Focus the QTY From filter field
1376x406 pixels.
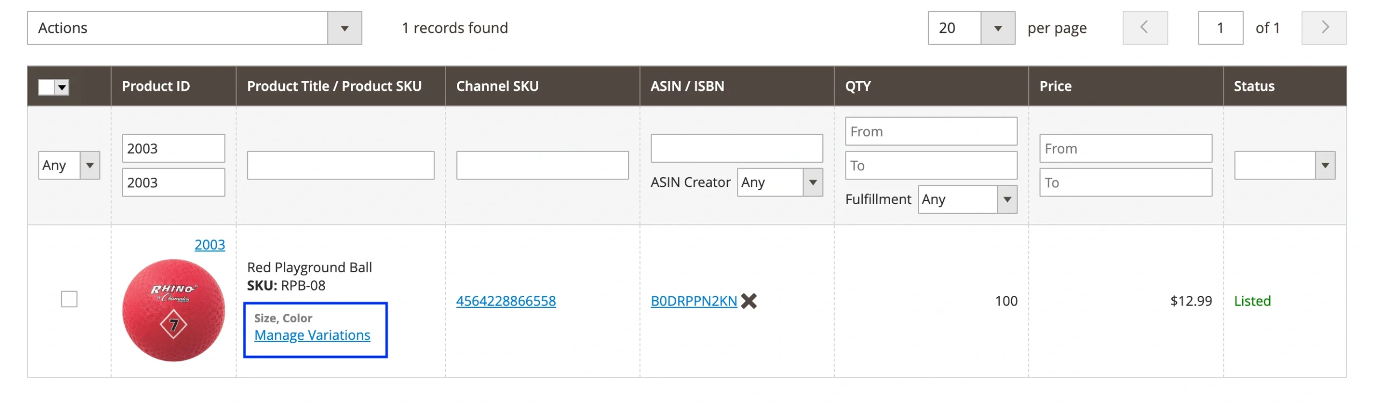click(x=930, y=132)
